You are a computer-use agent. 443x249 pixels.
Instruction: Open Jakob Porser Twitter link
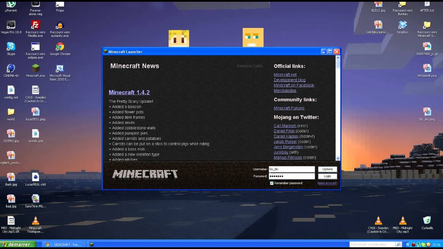285,142
